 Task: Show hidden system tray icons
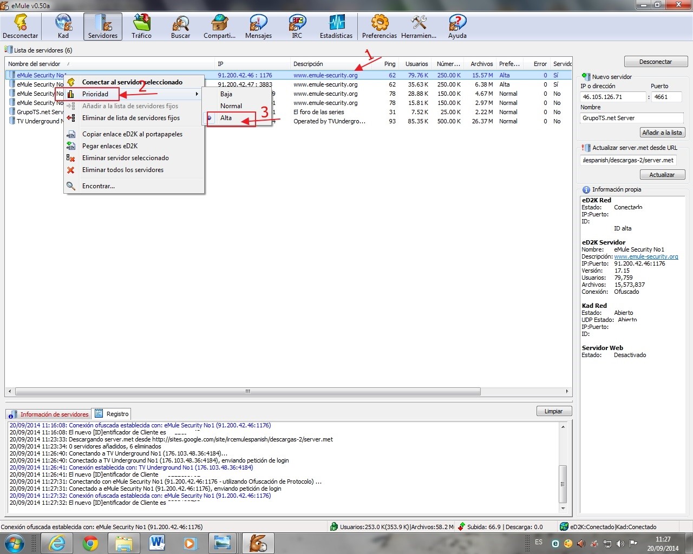coord(528,543)
